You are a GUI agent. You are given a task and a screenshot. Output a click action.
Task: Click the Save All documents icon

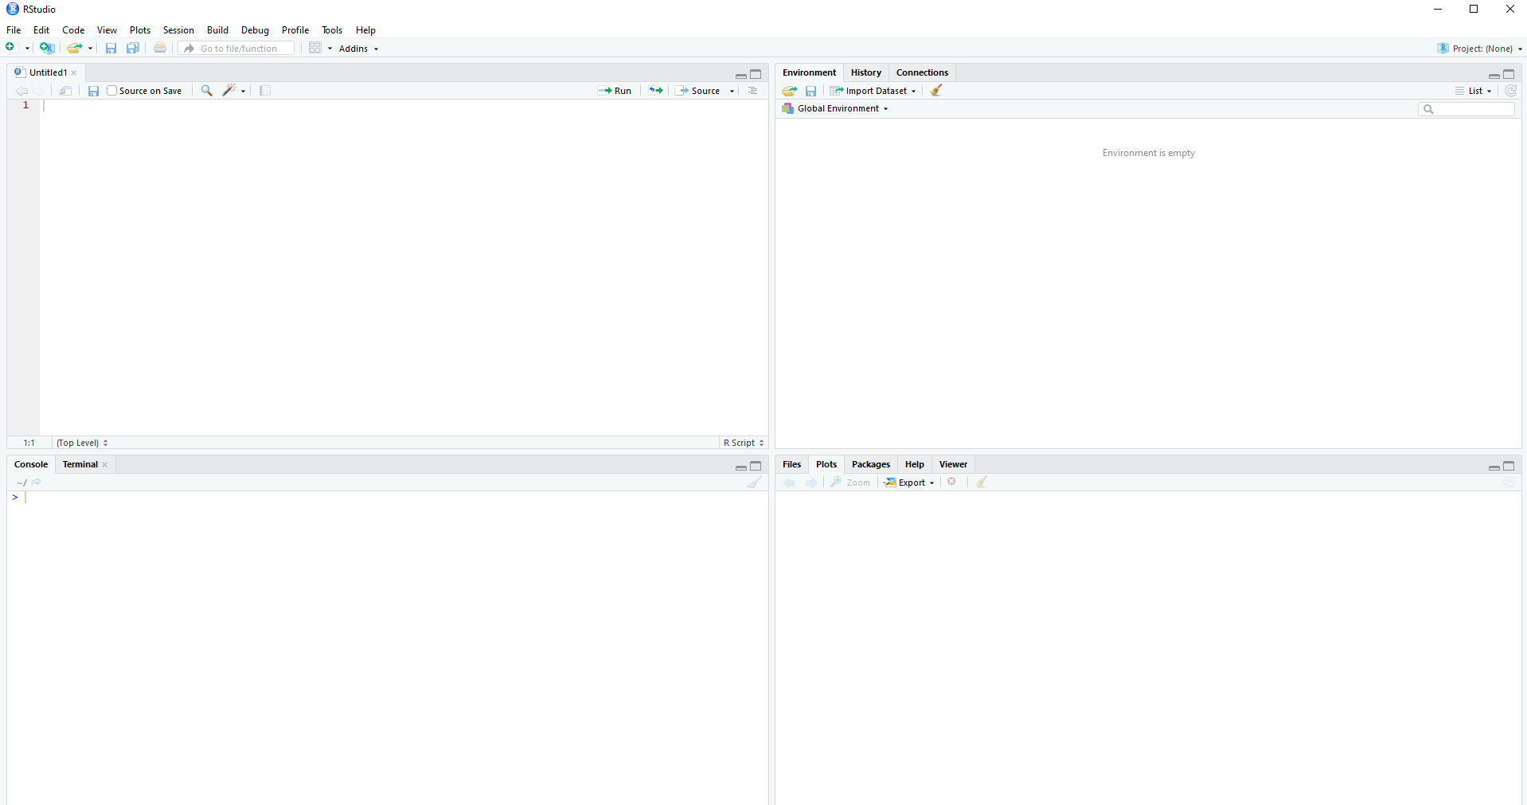pos(133,49)
